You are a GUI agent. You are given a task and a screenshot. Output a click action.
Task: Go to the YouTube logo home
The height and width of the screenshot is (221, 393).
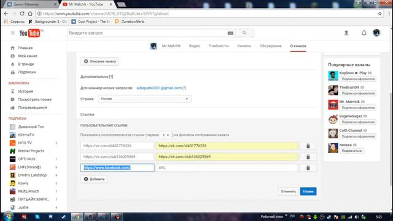[30, 33]
